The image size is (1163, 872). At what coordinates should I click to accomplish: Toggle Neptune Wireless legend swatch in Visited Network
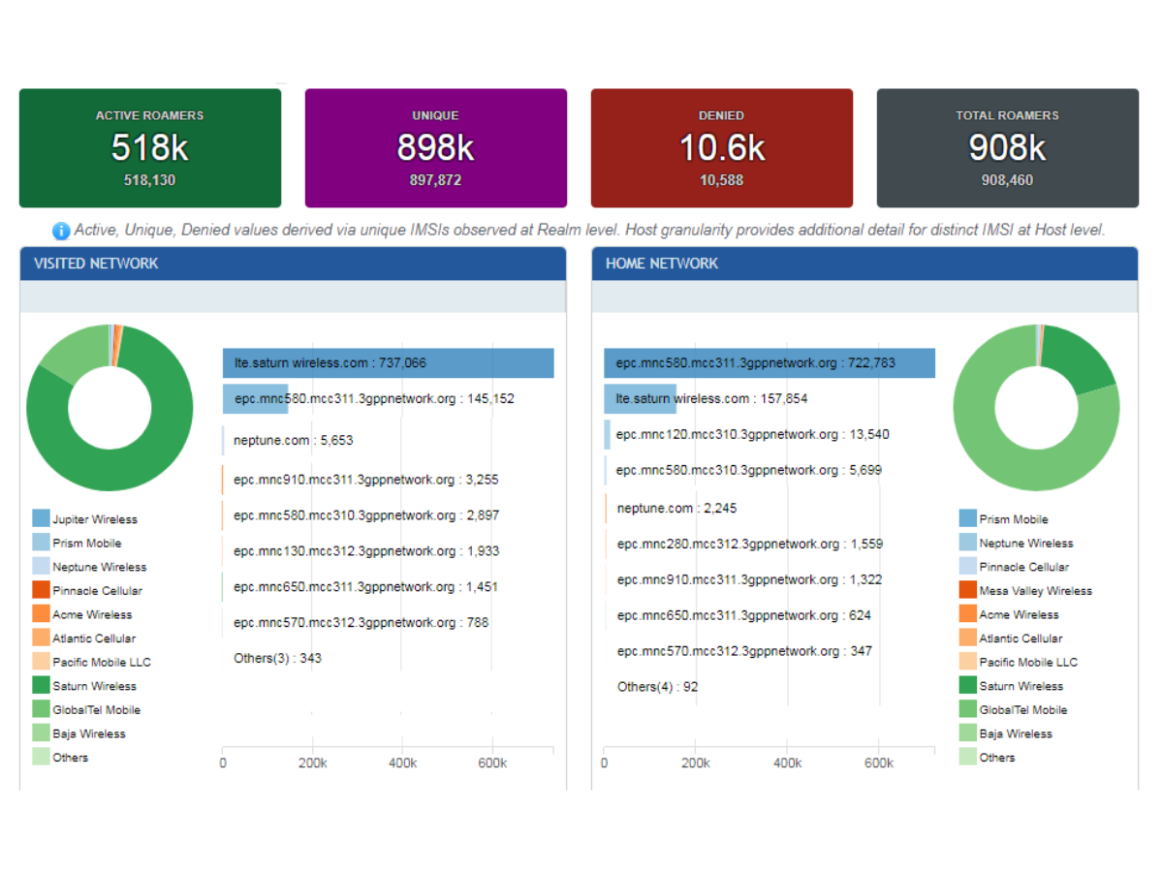(x=41, y=567)
